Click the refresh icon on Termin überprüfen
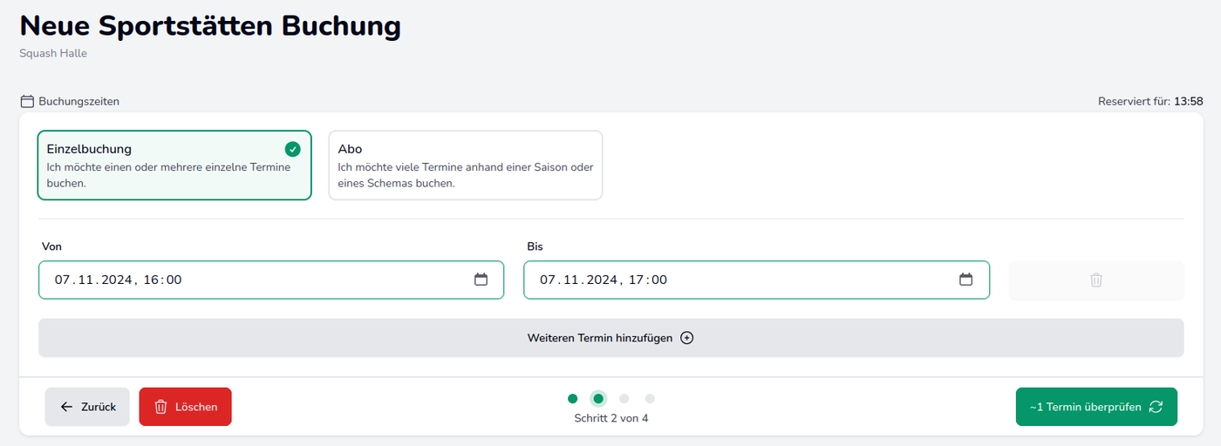 coord(1156,407)
